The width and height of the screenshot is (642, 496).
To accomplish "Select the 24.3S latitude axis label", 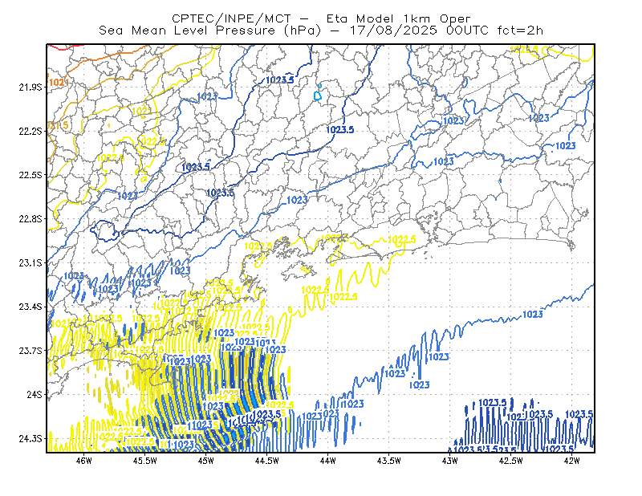I will [x=30, y=439].
